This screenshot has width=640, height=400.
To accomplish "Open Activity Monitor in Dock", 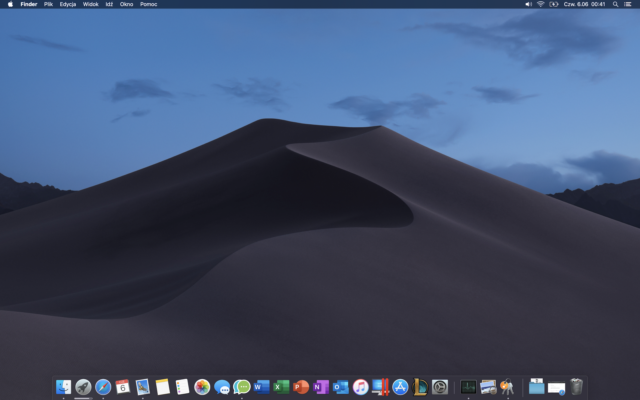I will point(468,387).
